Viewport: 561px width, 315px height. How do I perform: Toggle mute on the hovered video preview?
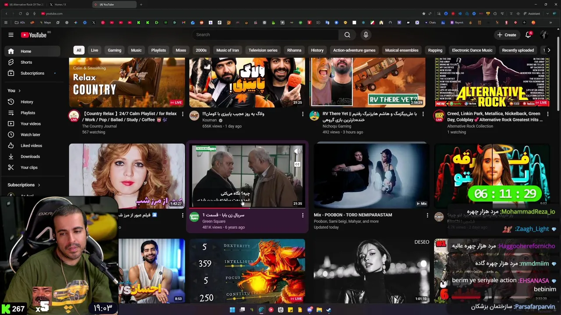[x=297, y=152]
